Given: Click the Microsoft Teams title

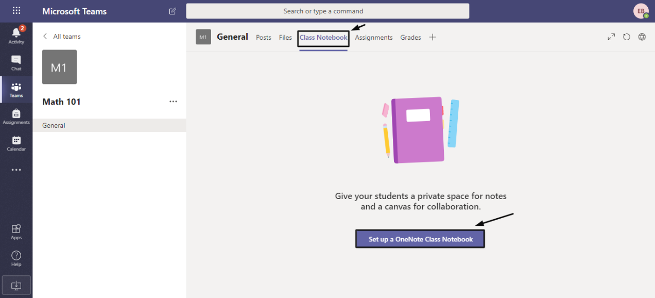Looking at the screenshot, I should 74,11.
